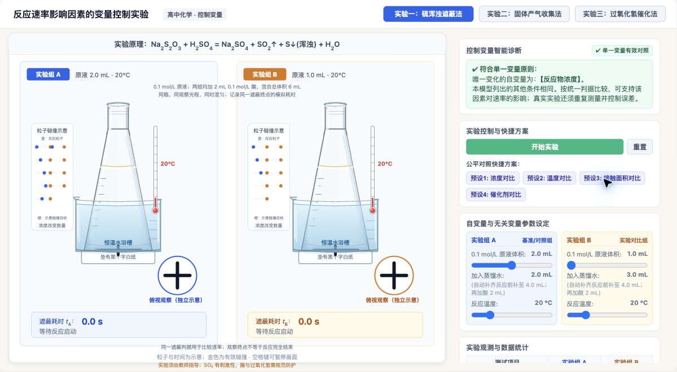Screen dimensions: 677x372
Task: Adjust 实验组 B 原液体积 slider
Action: click(x=607, y=265)
